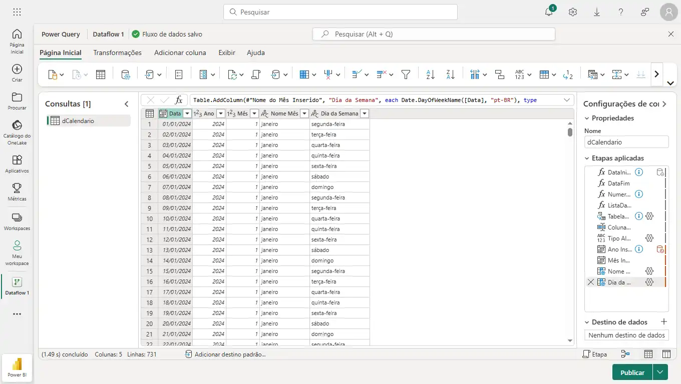Open Data column filter dropdown
681x384 pixels.
tap(187, 113)
